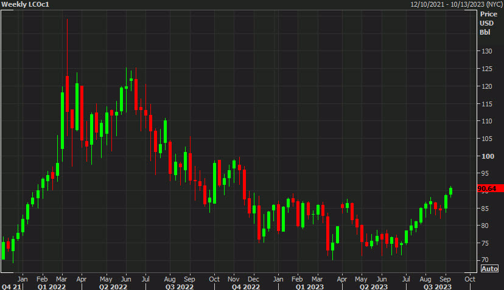Click the Mar label under Q1 2022

coord(61,279)
